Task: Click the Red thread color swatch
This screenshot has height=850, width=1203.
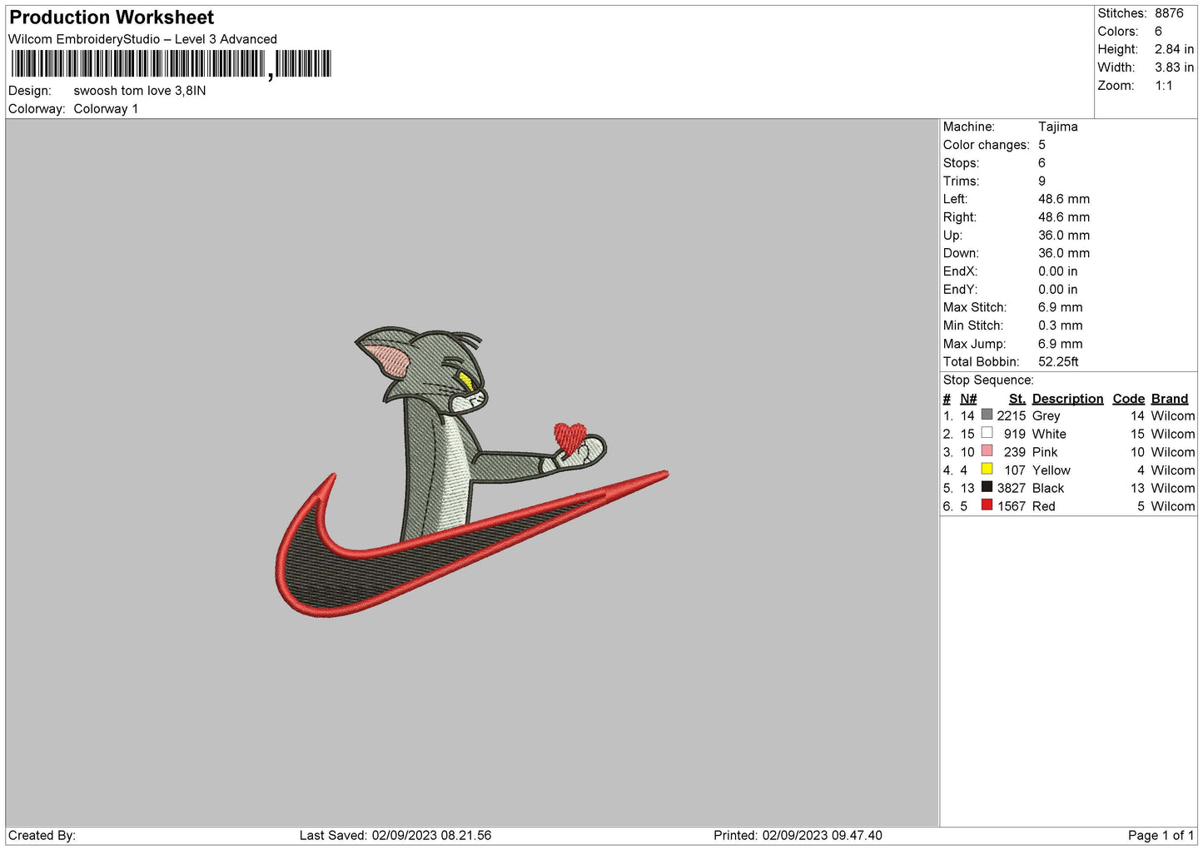Action: pyautogui.click(x=987, y=505)
